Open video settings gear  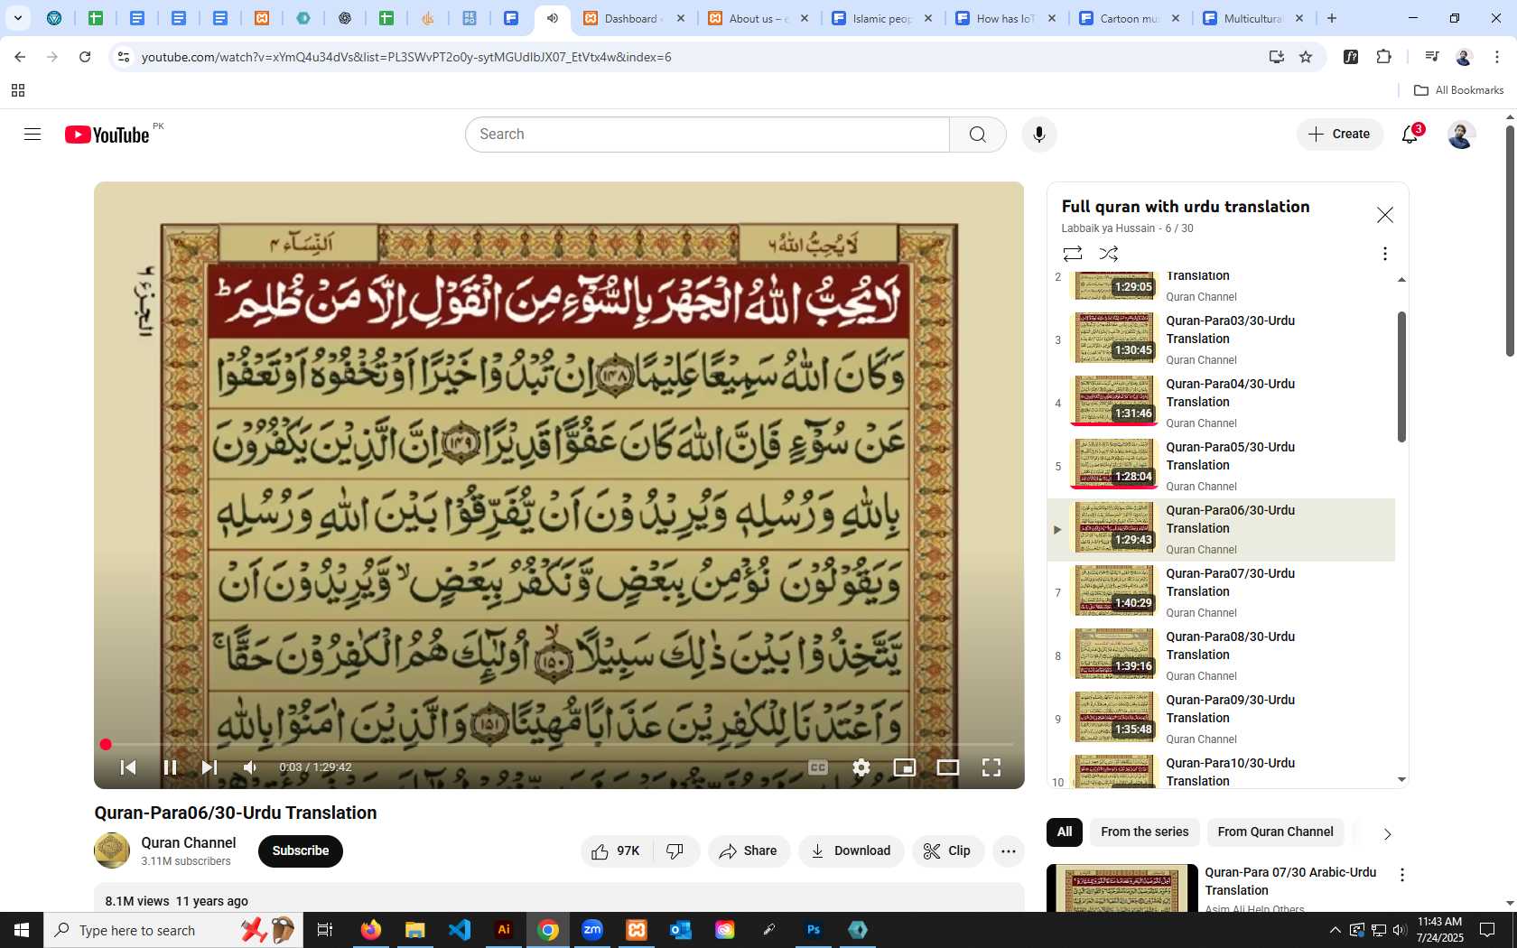pyautogui.click(x=861, y=767)
